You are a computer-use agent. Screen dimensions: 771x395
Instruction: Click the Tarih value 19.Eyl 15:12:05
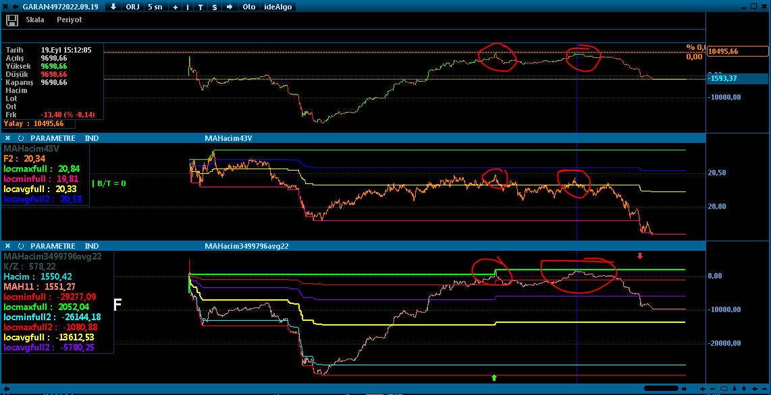pos(66,50)
